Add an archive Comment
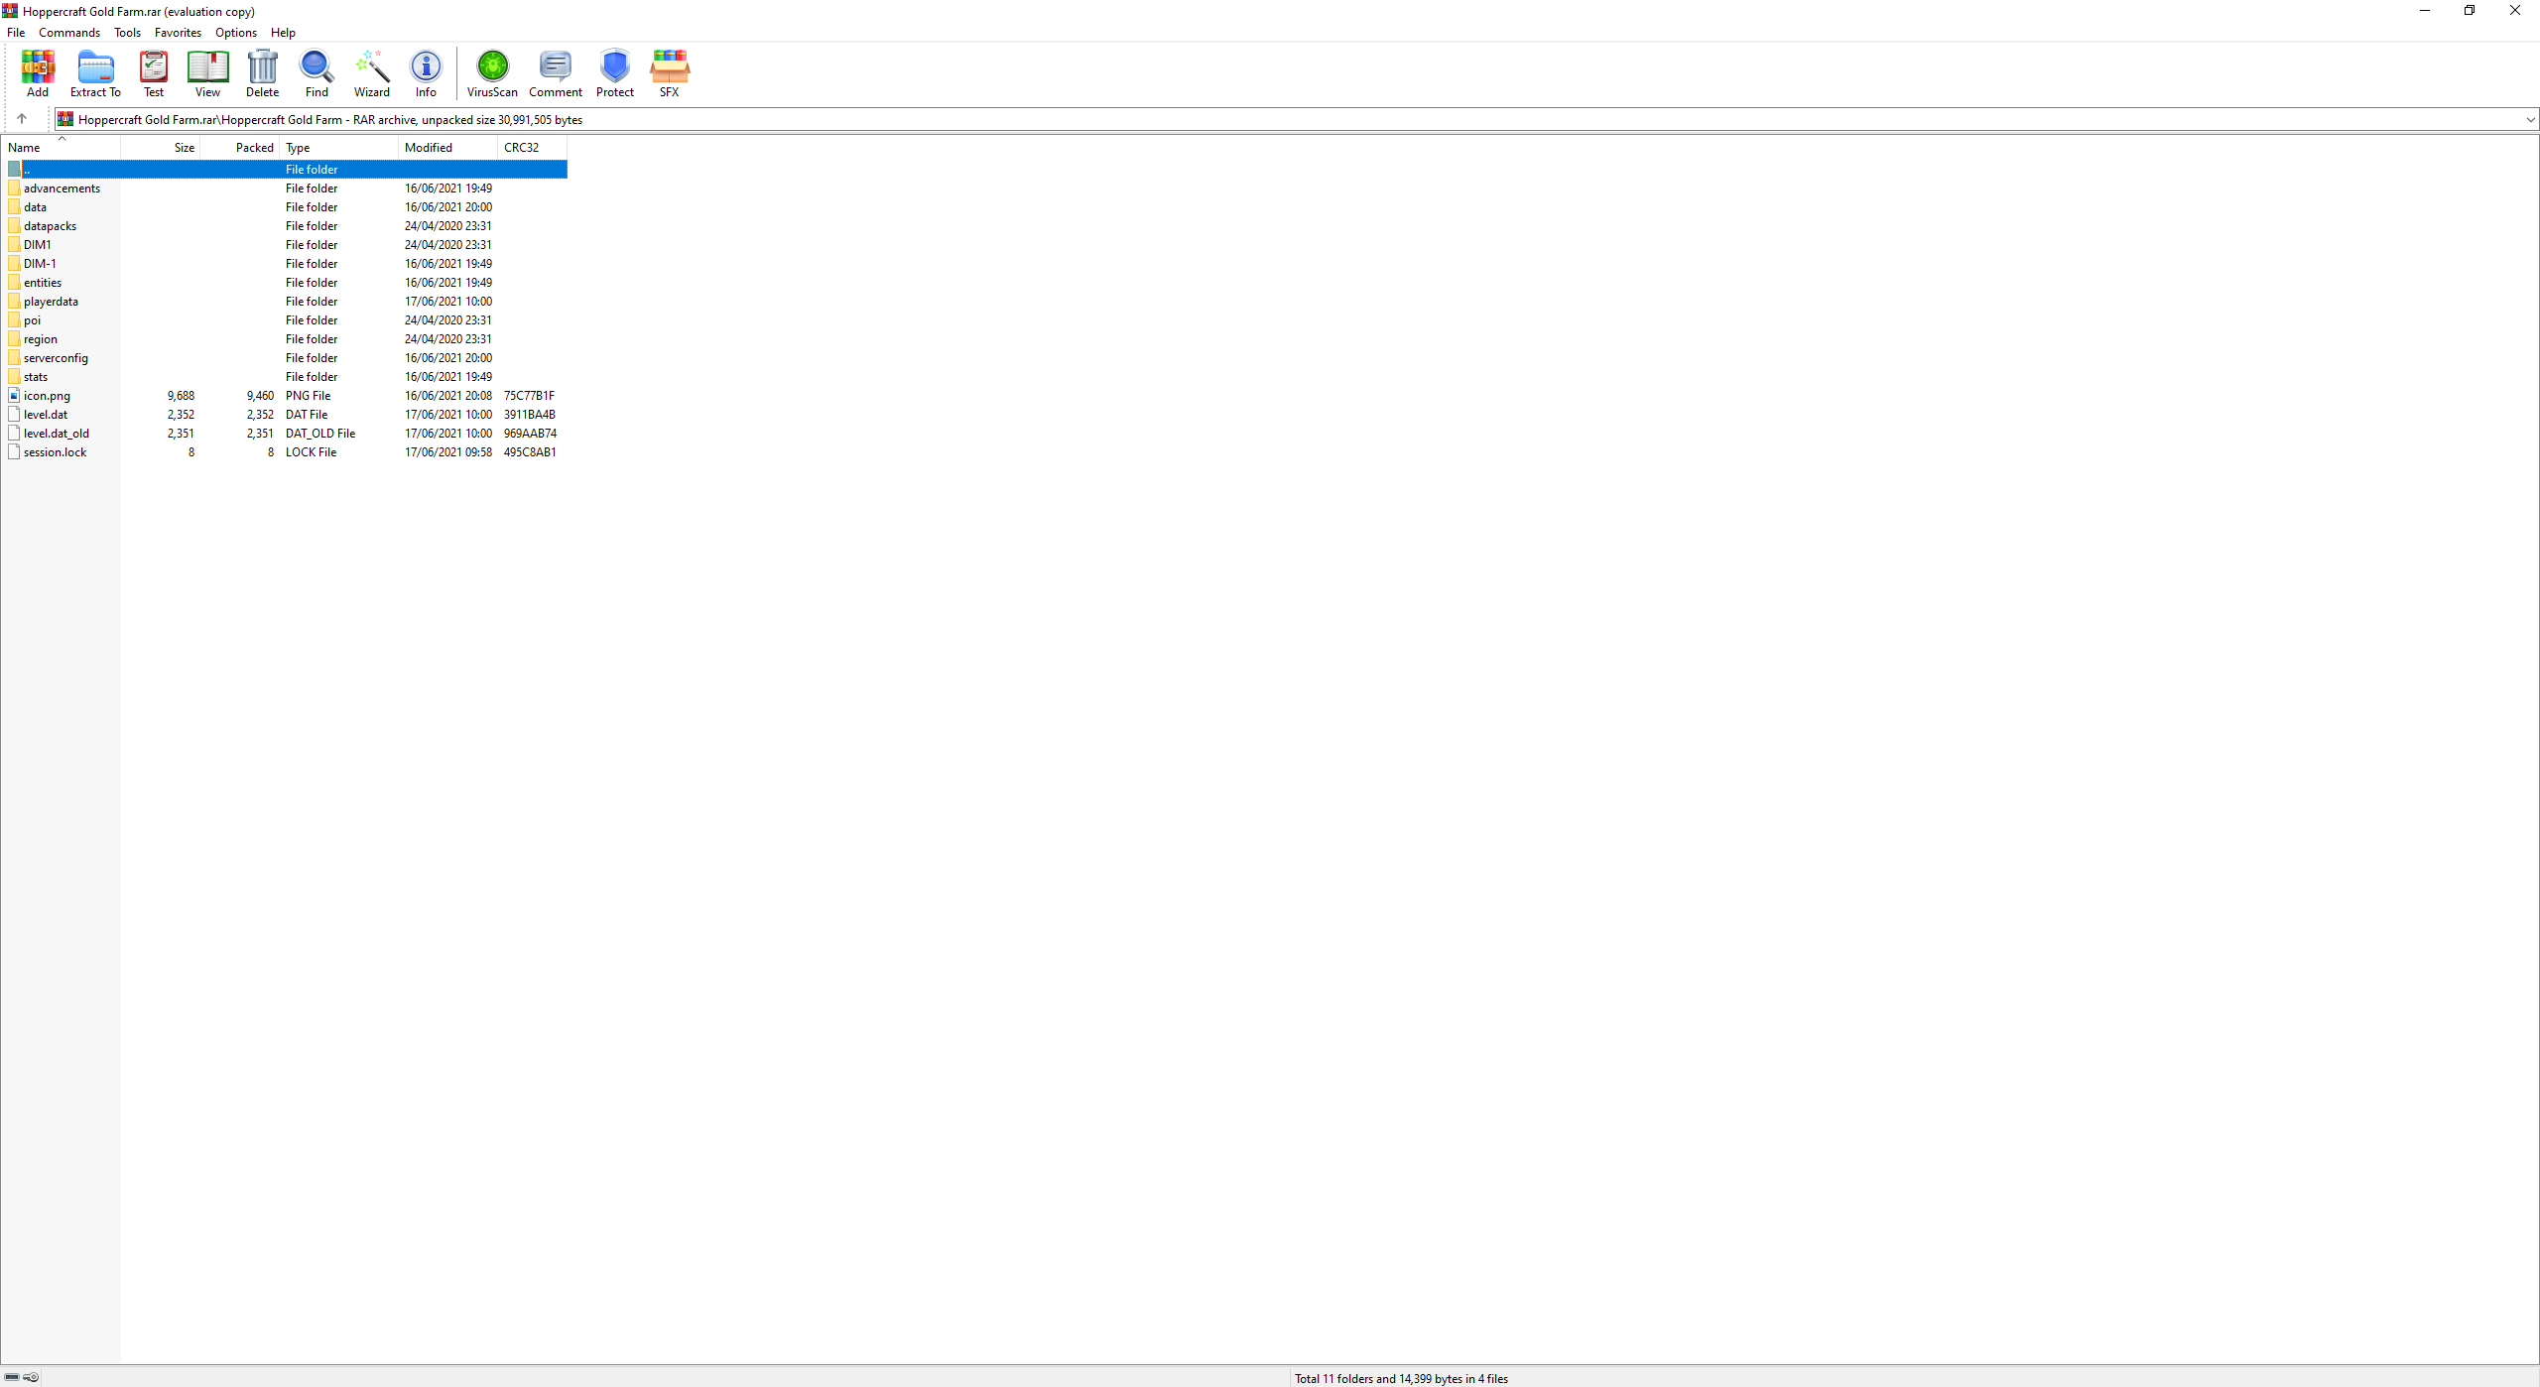2540x1387 pixels. point(556,73)
